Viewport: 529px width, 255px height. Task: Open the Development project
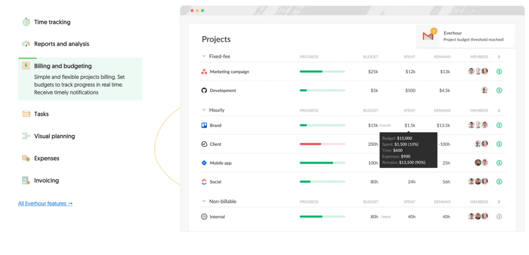[223, 90]
